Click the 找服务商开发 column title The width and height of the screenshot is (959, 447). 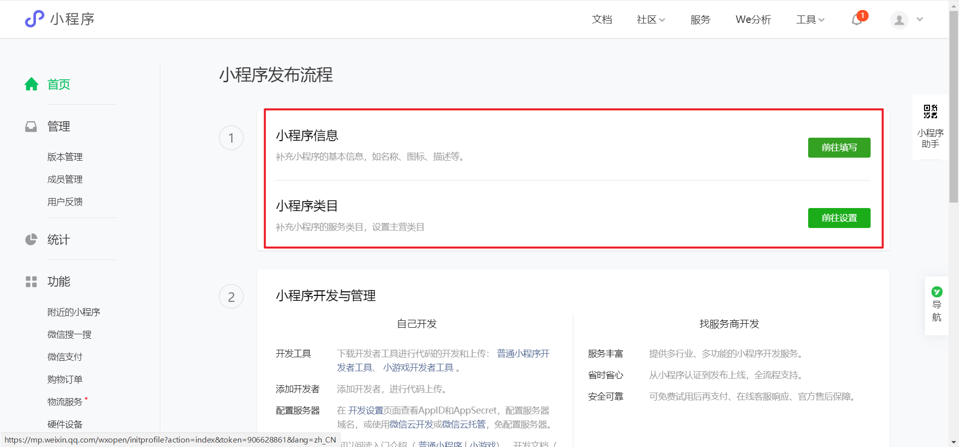(729, 324)
